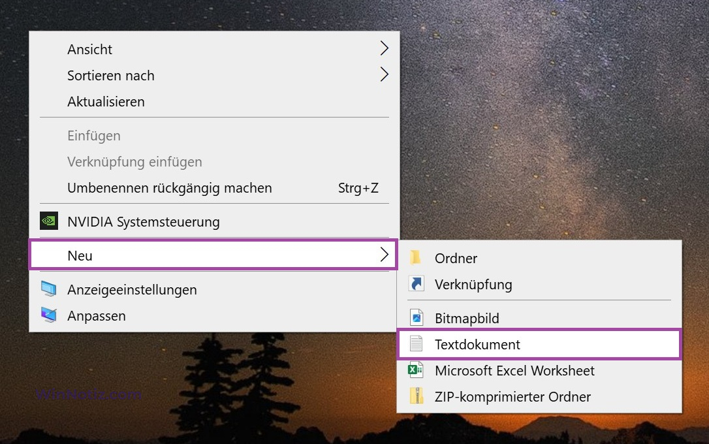Click the NVIDIA Systemsteuerung icon
Screen dimensions: 709x444
[x=49, y=221]
